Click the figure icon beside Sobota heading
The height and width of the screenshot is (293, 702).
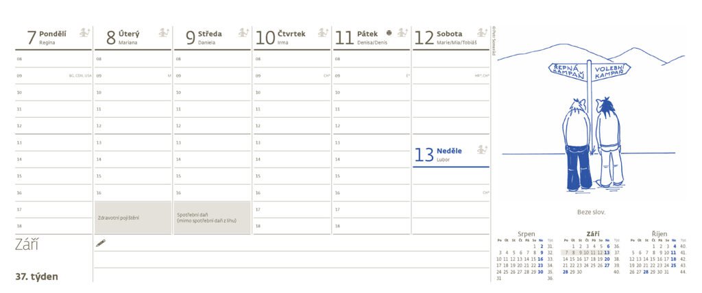[482, 33]
